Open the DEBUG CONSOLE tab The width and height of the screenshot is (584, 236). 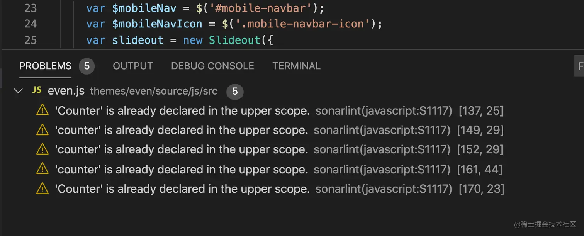tap(212, 66)
